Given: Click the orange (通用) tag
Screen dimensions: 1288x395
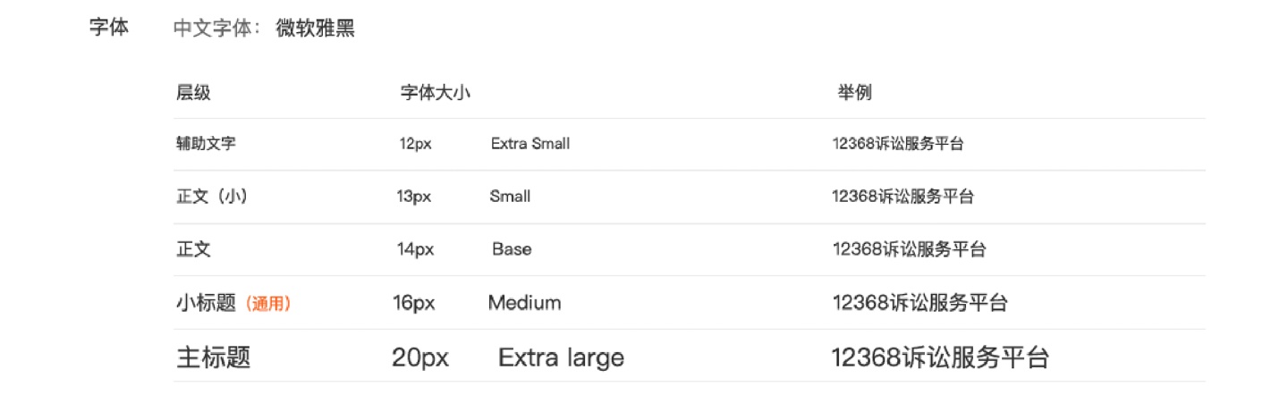Looking at the screenshot, I should coord(268,304).
